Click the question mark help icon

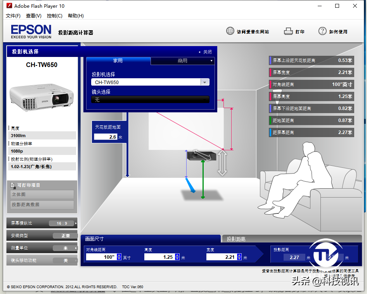coord(322,31)
